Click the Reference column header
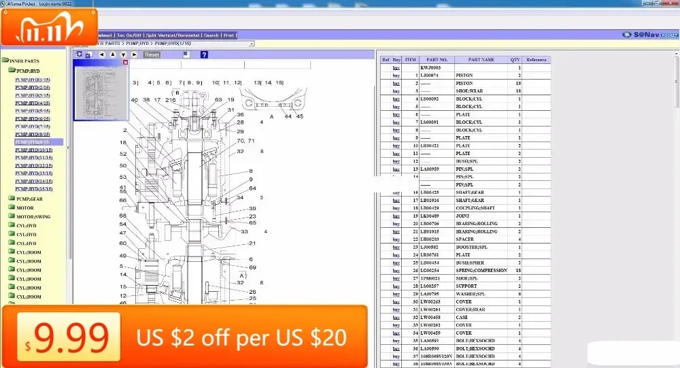This screenshot has height=368, width=680. click(x=537, y=60)
